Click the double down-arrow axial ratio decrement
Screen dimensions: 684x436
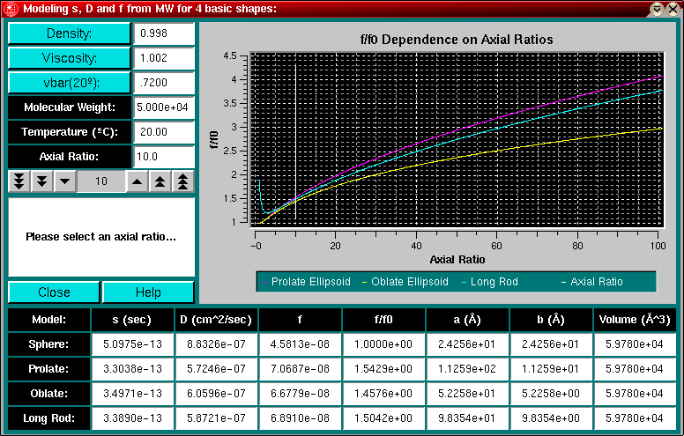41,181
